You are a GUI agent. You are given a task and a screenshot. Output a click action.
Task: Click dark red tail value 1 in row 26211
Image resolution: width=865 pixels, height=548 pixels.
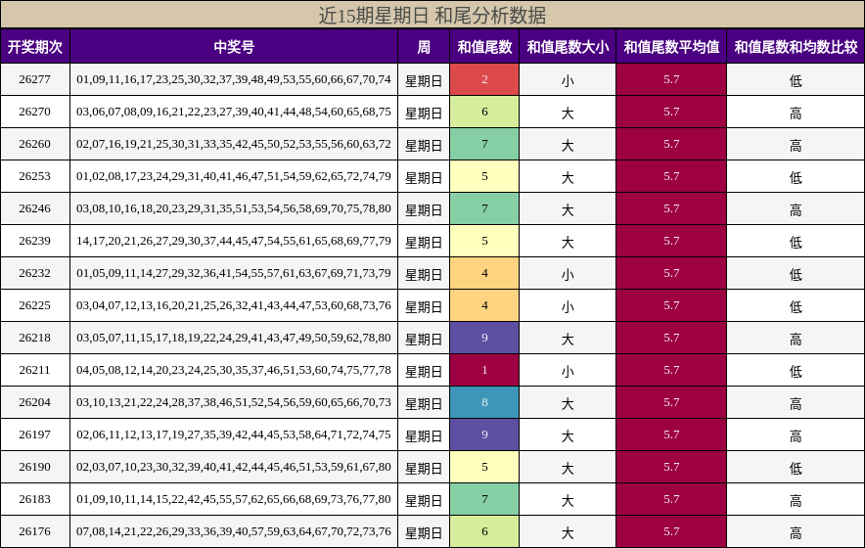pos(484,370)
